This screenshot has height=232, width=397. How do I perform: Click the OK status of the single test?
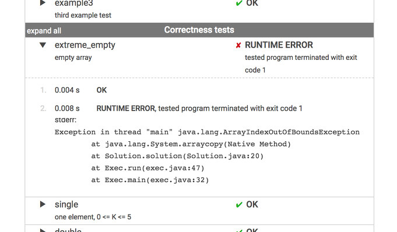(252, 205)
